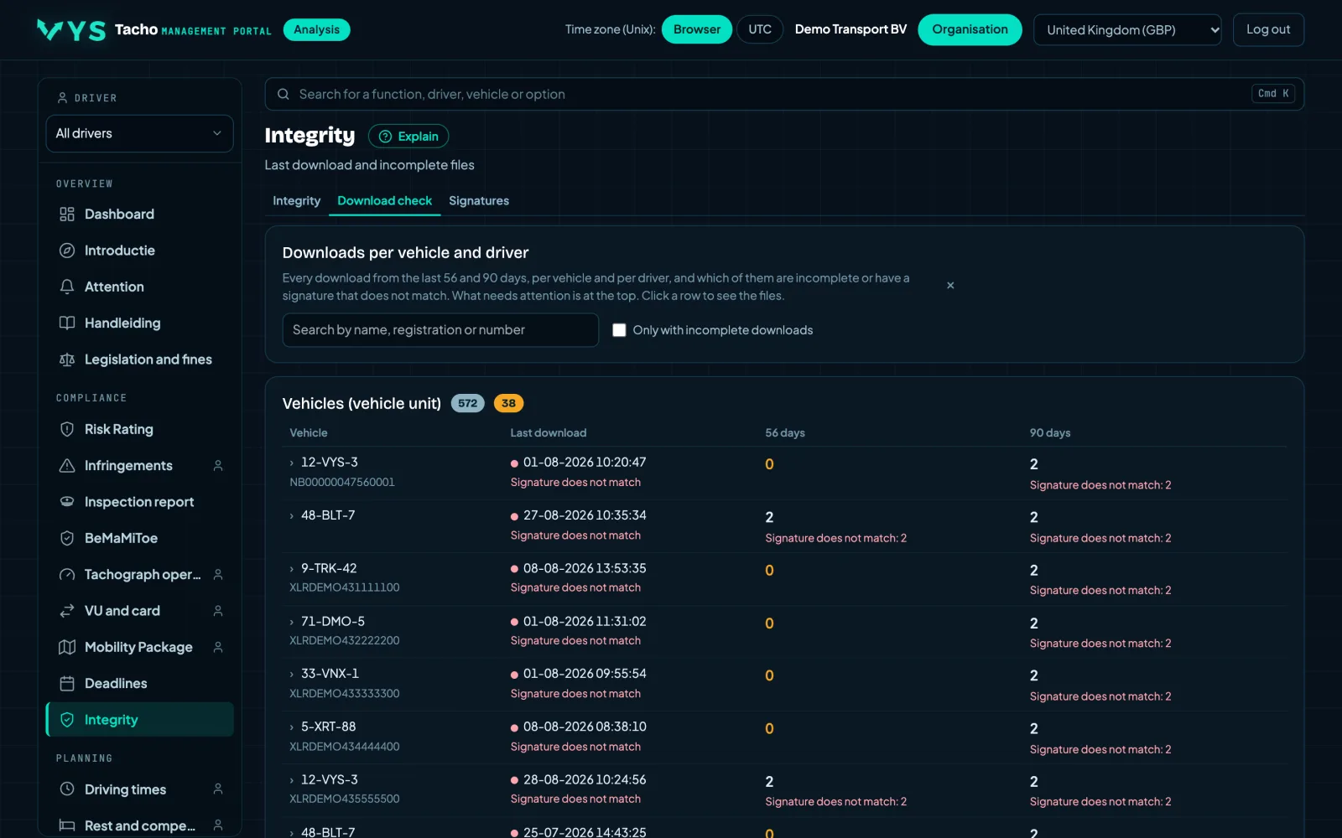Screen dimensions: 1342x838
Task: Open Risk Rating shield icon
Action: 67,429
